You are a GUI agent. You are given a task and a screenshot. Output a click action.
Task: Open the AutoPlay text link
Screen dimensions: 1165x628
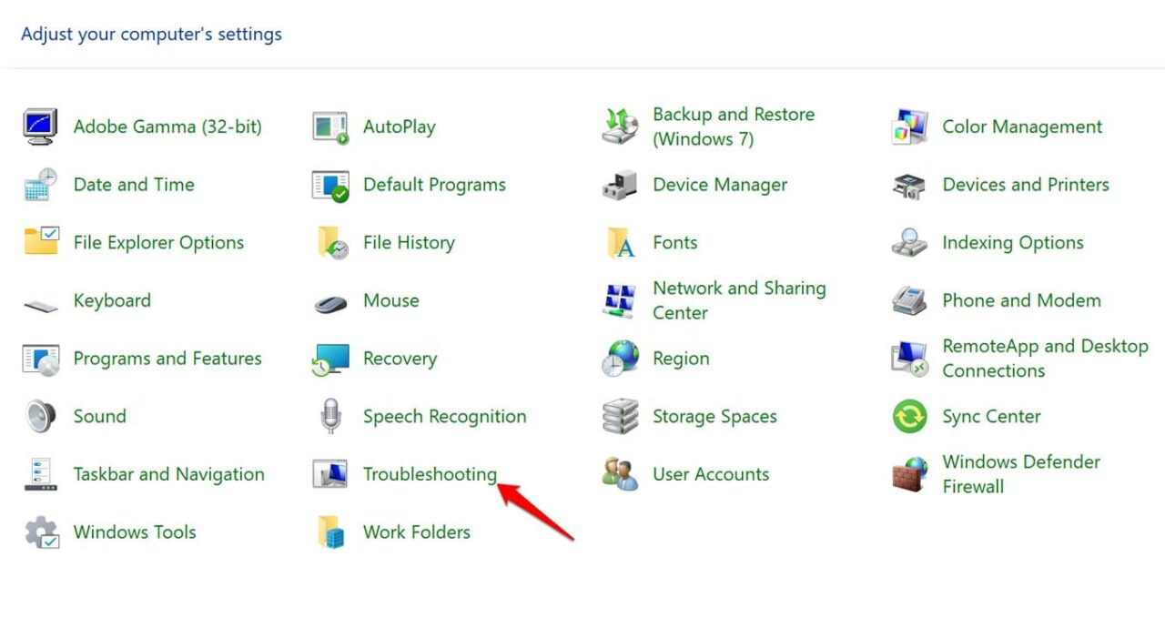click(399, 127)
